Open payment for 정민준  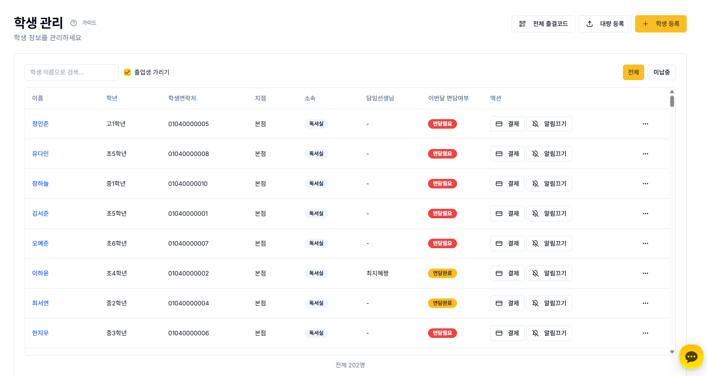(x=507, y=124)
